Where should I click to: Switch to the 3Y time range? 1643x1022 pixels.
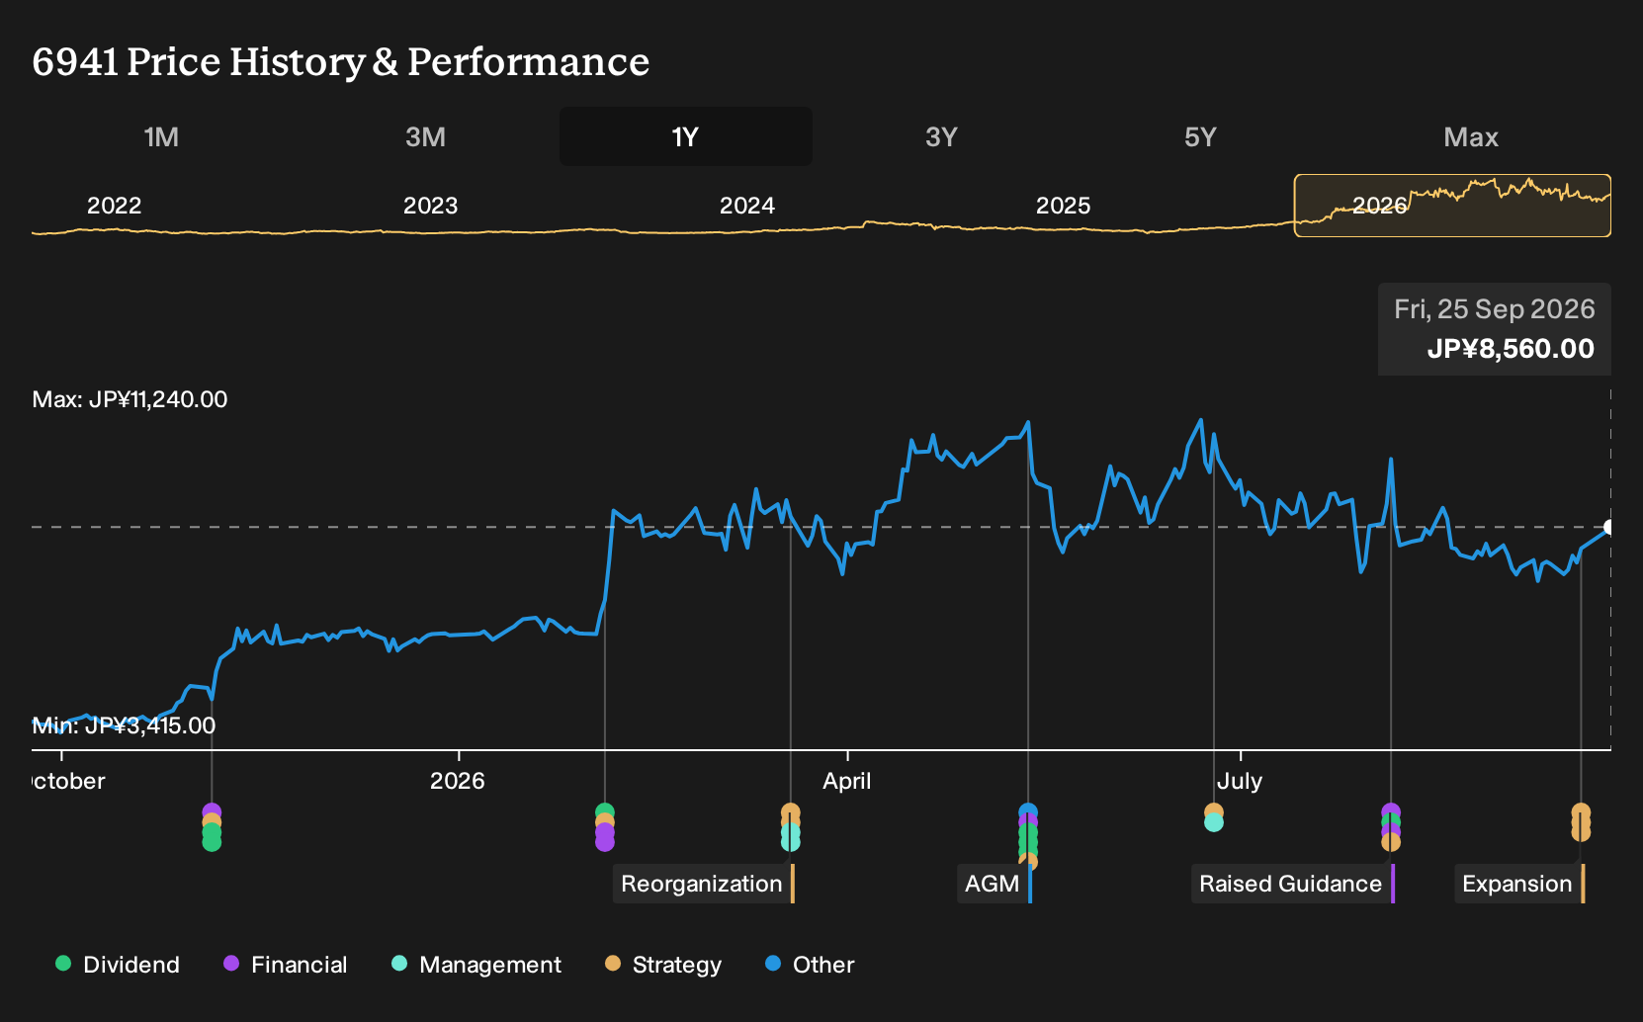[941, 136]
